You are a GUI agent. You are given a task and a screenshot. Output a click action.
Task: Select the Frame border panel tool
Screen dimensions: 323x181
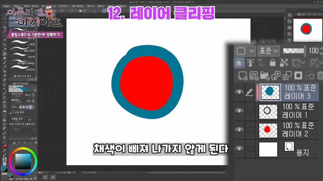tap(4, 124)
